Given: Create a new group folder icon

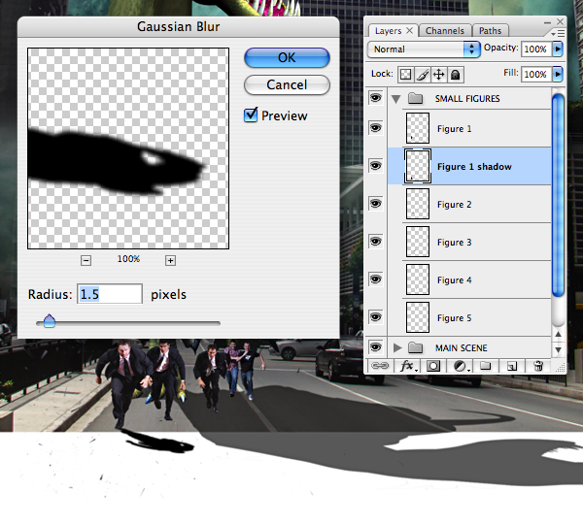Looking at the screenshot, I should pyautogui.click(x=485, y=366).
